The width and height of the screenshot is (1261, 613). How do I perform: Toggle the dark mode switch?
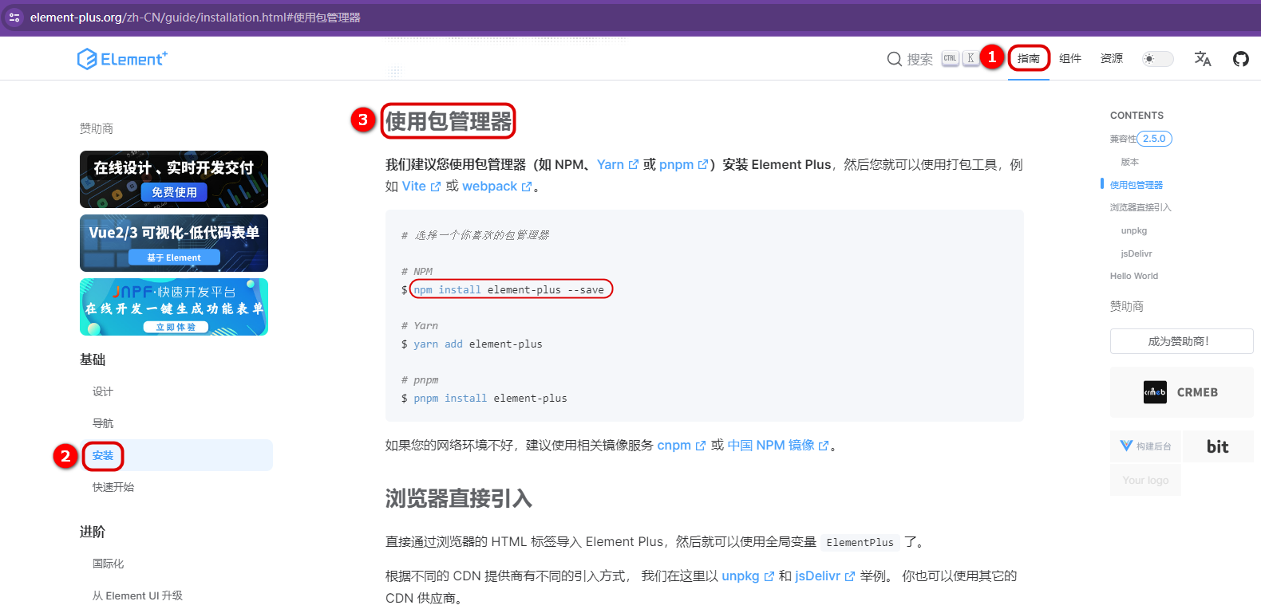[x=1158, y=59]
